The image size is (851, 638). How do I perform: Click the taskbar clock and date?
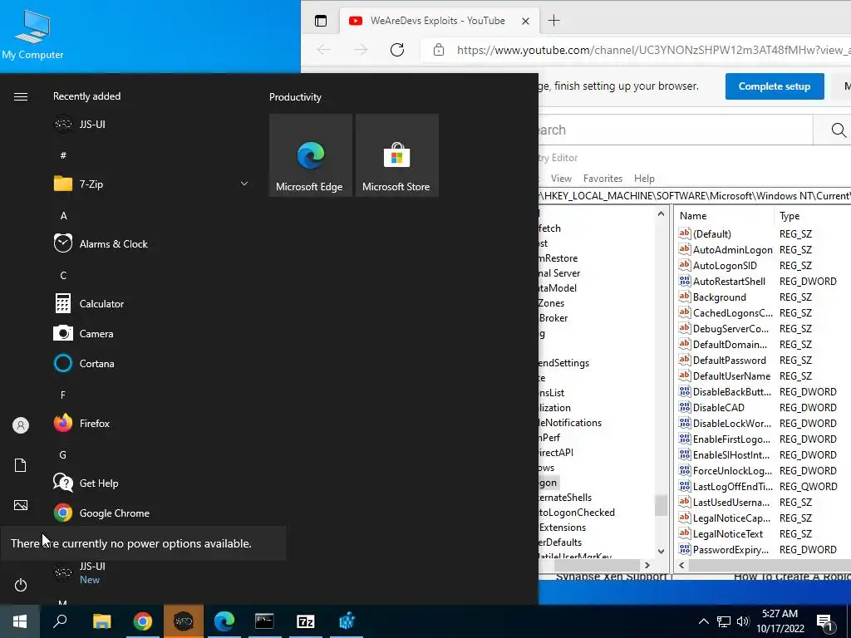click(x=780, y=621)
